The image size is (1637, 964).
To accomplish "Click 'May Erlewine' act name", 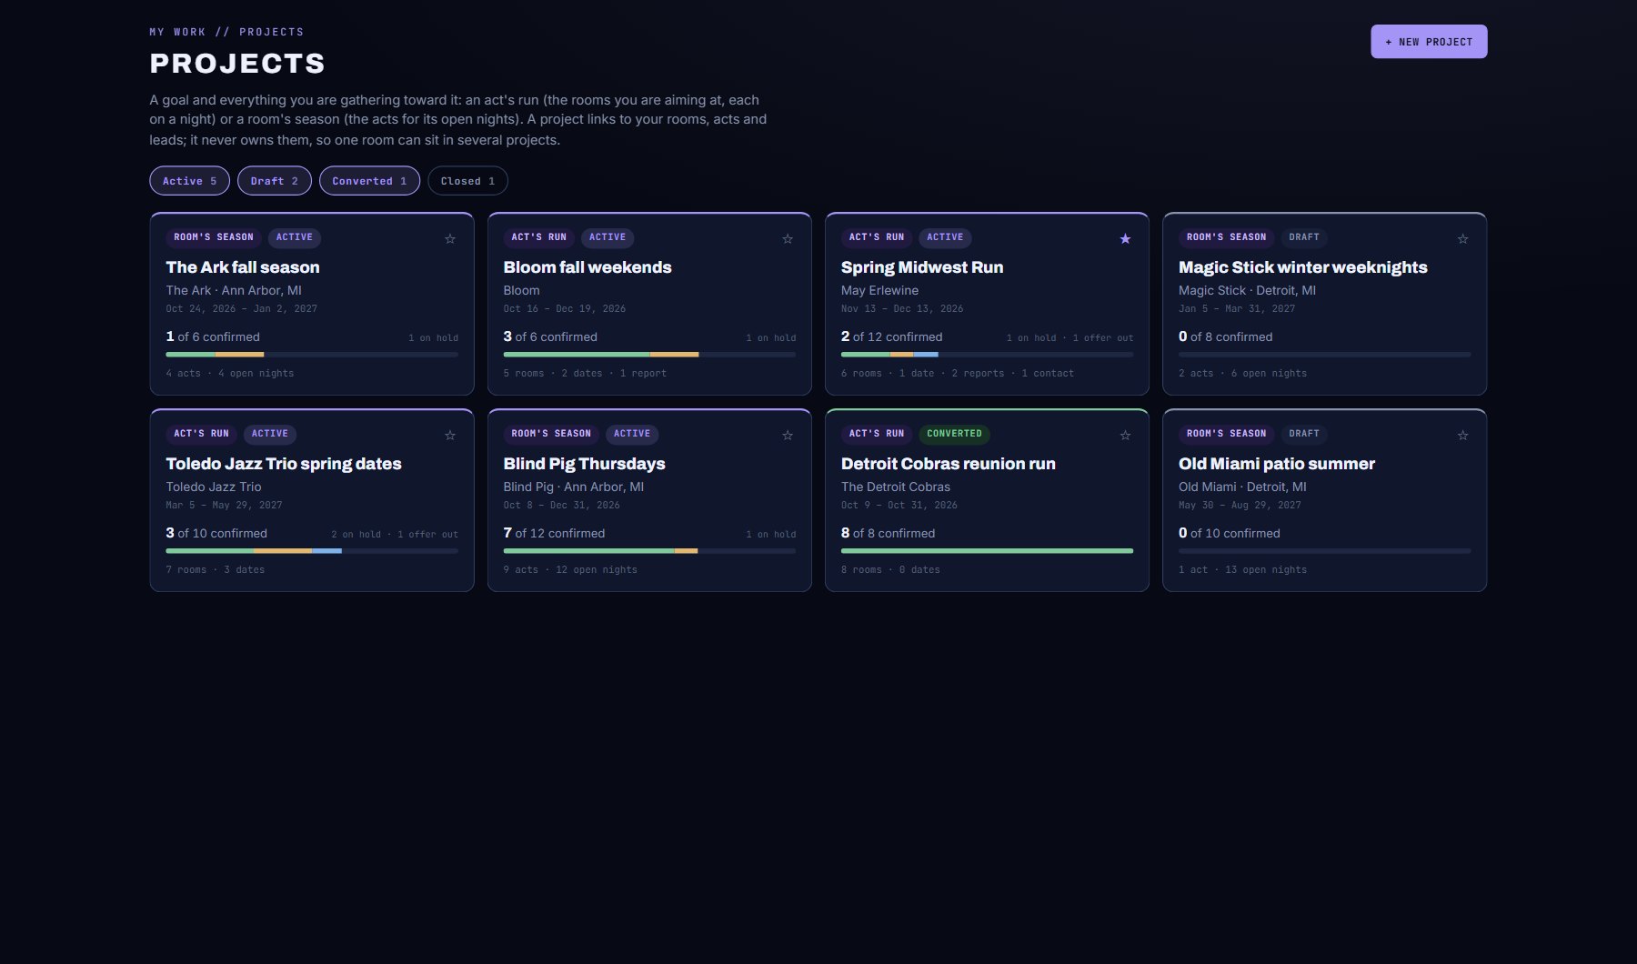I will click(x=879, y=290).
